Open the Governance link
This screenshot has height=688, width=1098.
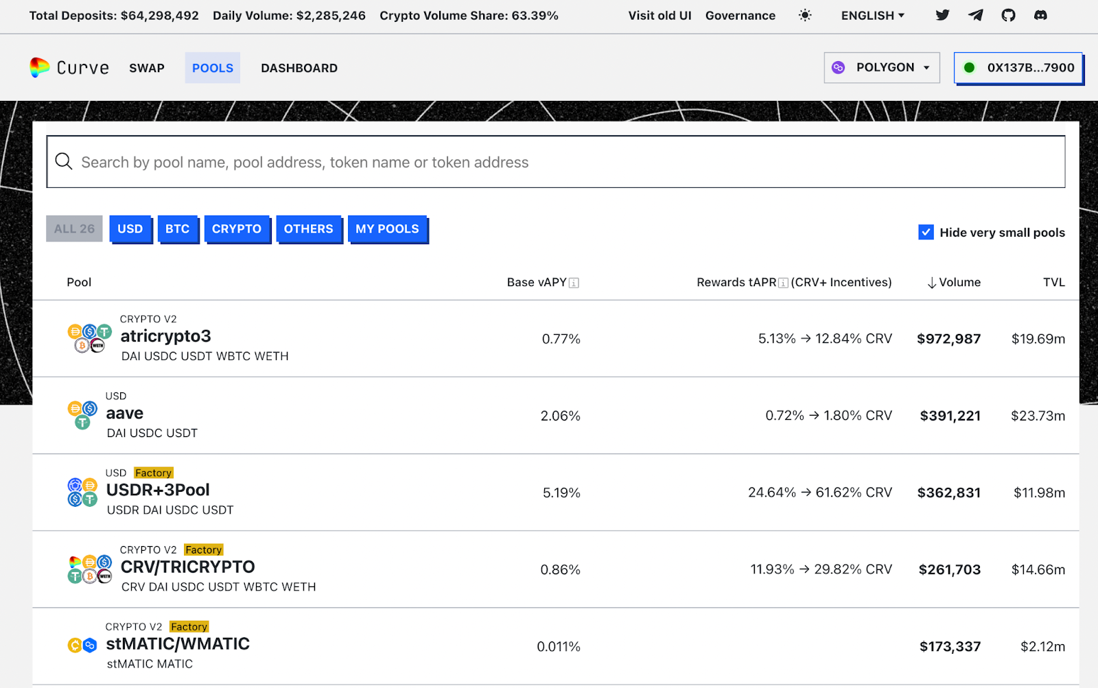(x=740, y=15)
